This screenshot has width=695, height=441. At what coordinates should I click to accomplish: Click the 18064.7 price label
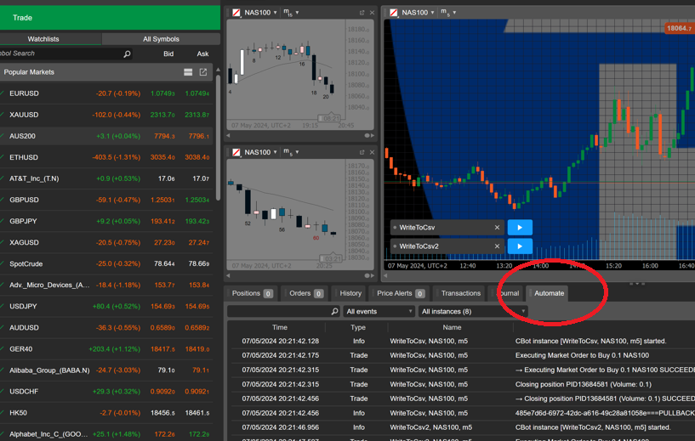pos(680,28)
